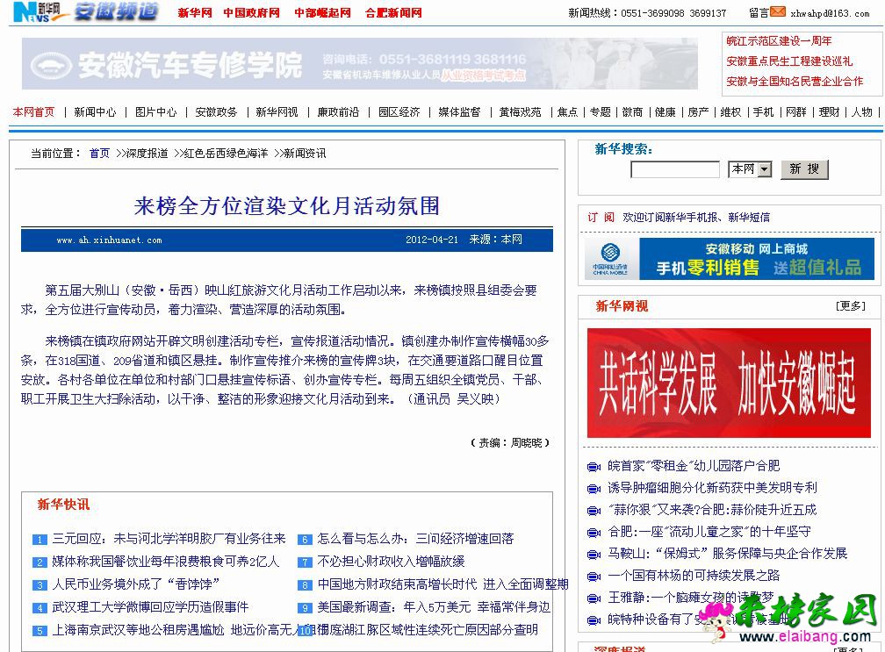Open headline 武汉理工大学微博回应学历造假事件
This screenshot has height=652, width=885.
tap(150, 607)
